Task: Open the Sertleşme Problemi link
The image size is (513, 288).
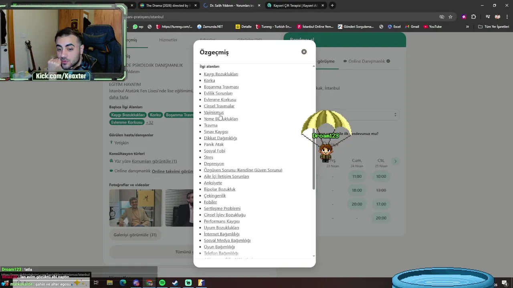Action: point(222,208)
